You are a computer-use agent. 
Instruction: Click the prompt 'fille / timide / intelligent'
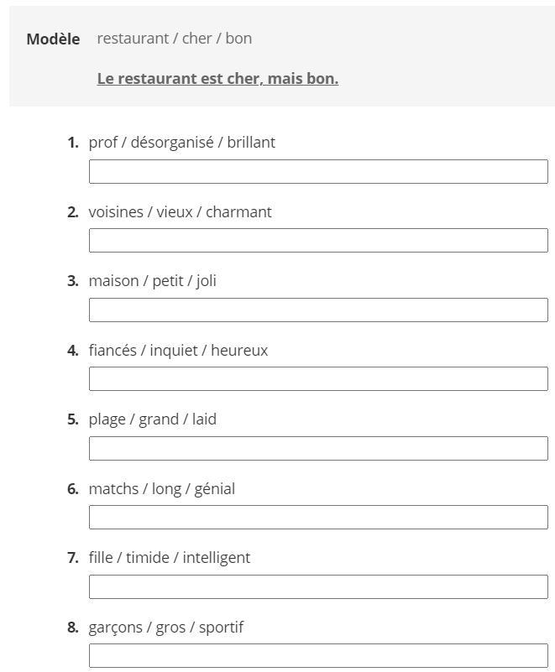170,558
